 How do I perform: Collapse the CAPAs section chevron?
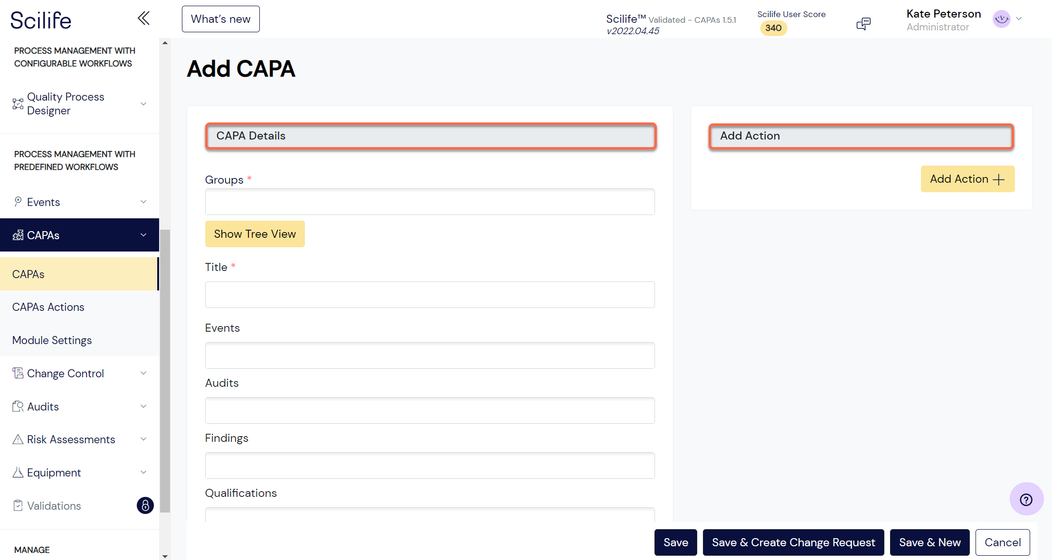(143, 235)
